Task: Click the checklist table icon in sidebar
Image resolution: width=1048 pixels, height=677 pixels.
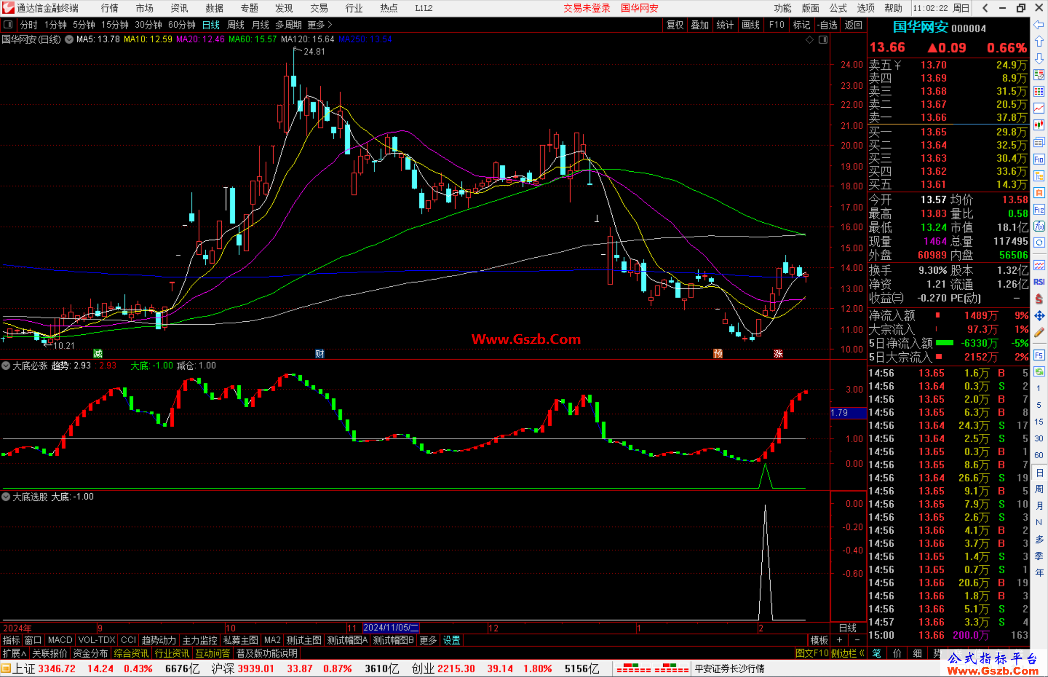Action: pyautogui.click(x=1039, y=75)
